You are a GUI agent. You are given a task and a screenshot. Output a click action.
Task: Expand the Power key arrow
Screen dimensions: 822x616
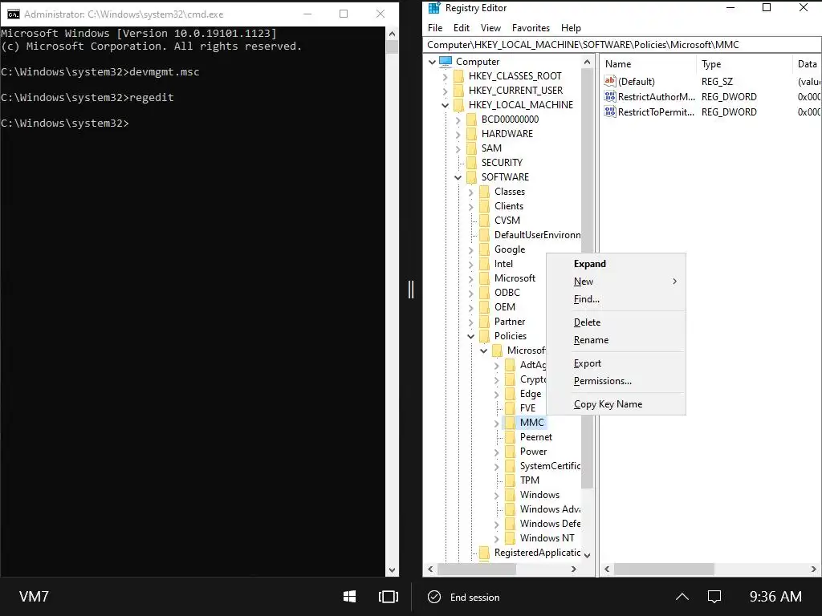click(x=496, y=452)
